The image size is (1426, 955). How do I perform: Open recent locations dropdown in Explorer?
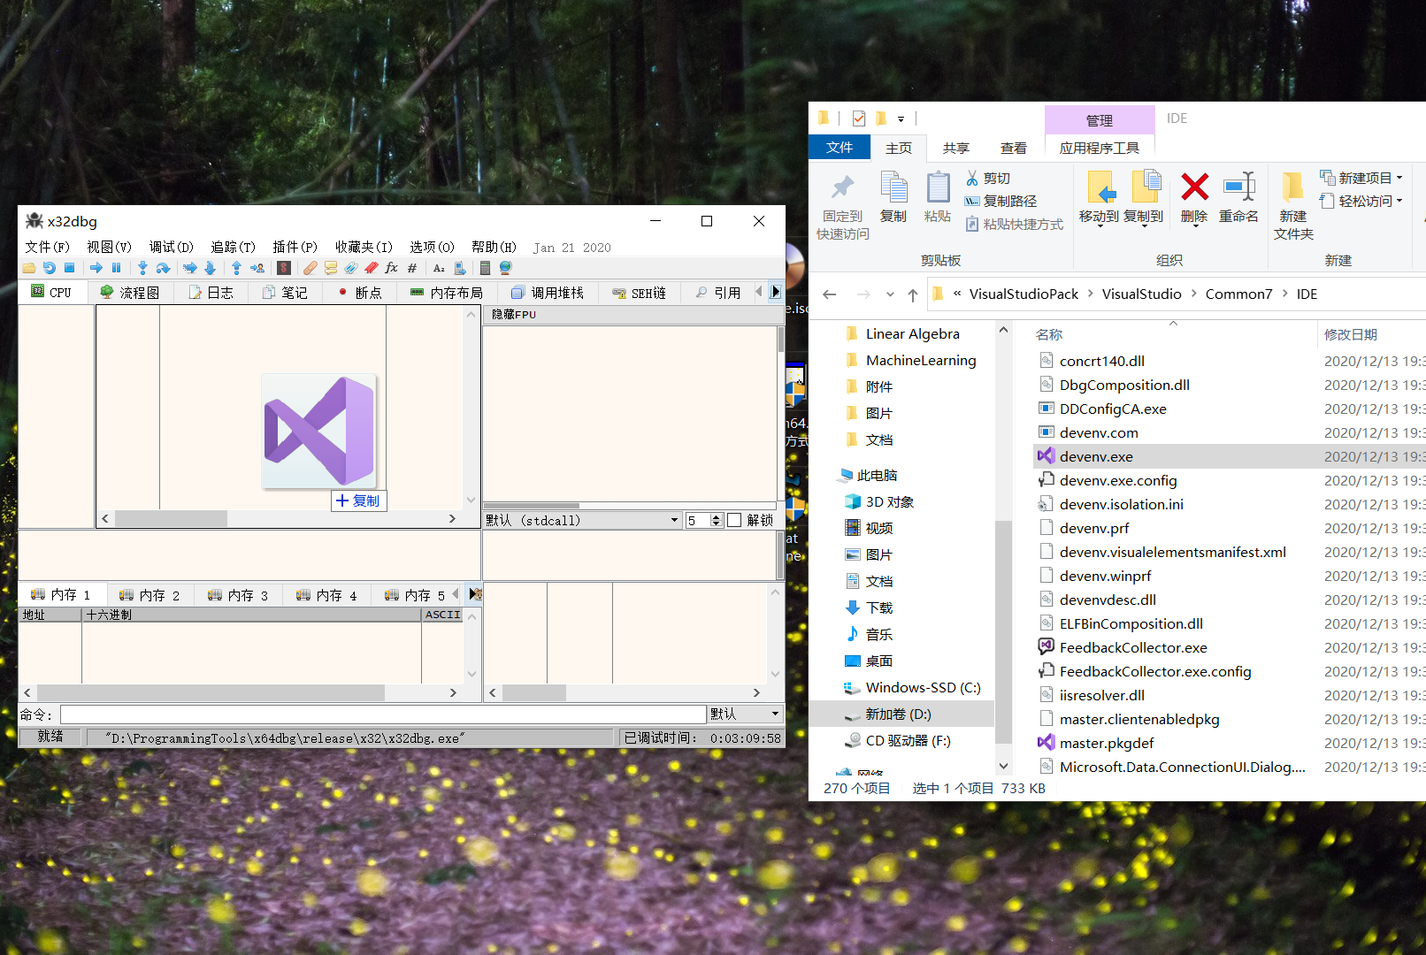890,294
